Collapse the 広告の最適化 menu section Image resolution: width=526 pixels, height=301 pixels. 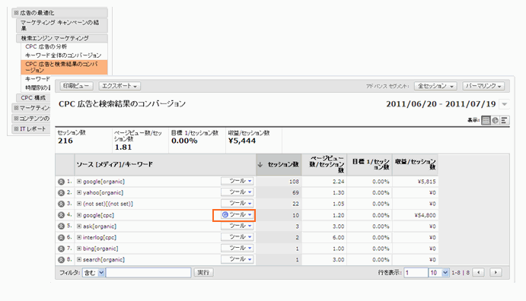[59, 13]
